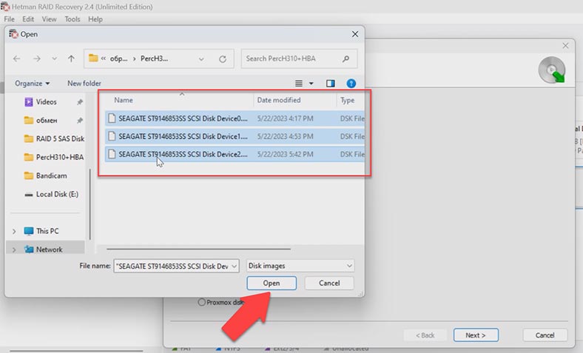Select Videos in the sidebar
The image size is (583, 353).
click(x=46, y=102)
